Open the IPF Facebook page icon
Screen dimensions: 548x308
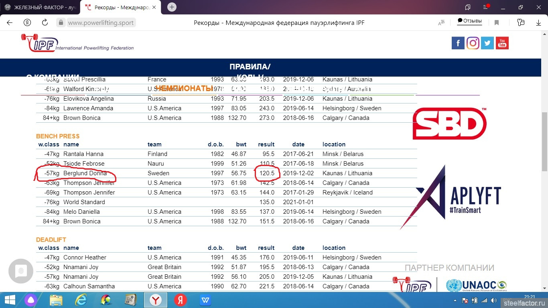tap(458, 43)
